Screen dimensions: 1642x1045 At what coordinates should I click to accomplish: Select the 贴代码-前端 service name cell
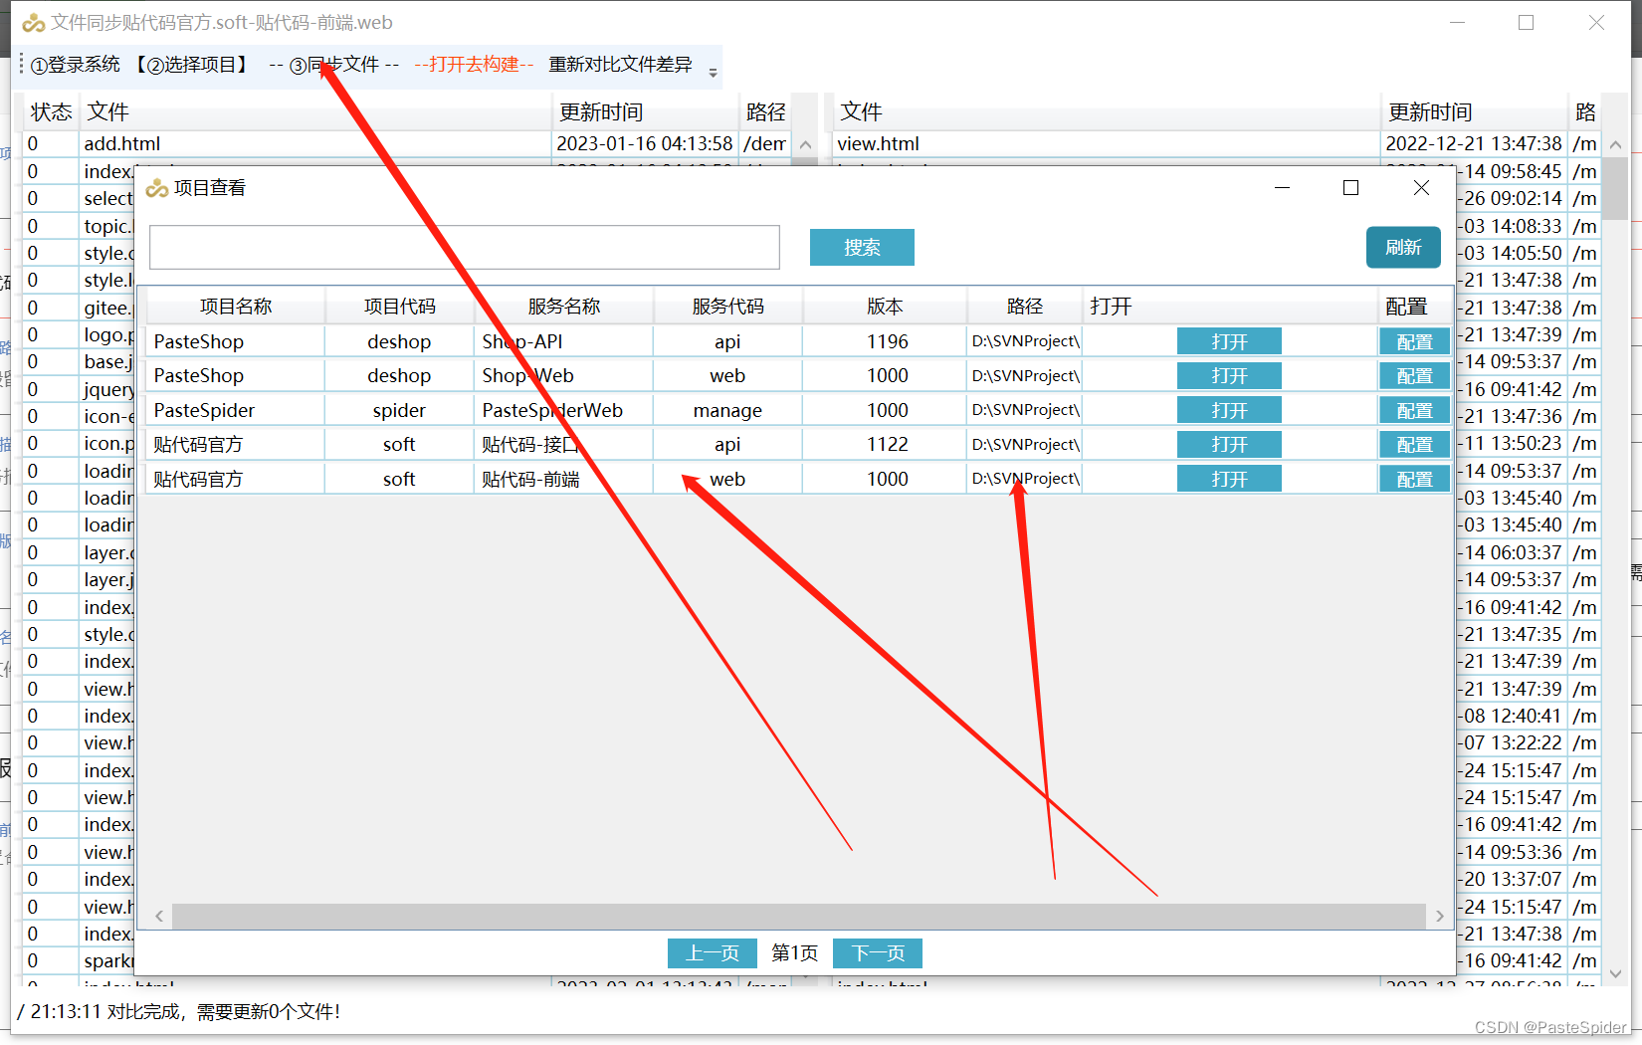(x=563, y=480)
